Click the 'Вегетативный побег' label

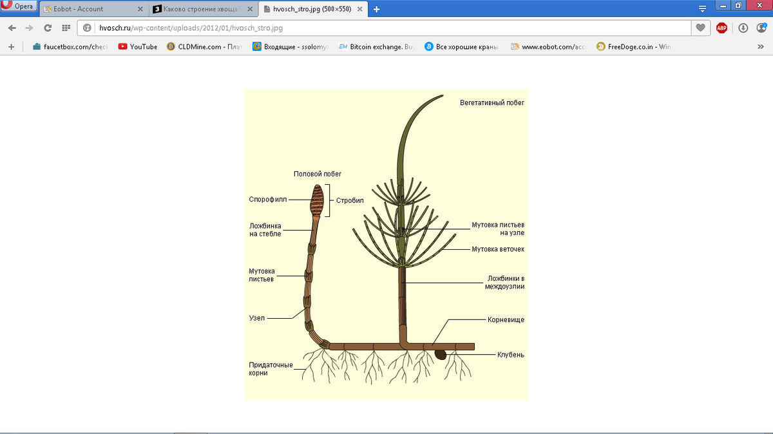[x=492, y=102]
